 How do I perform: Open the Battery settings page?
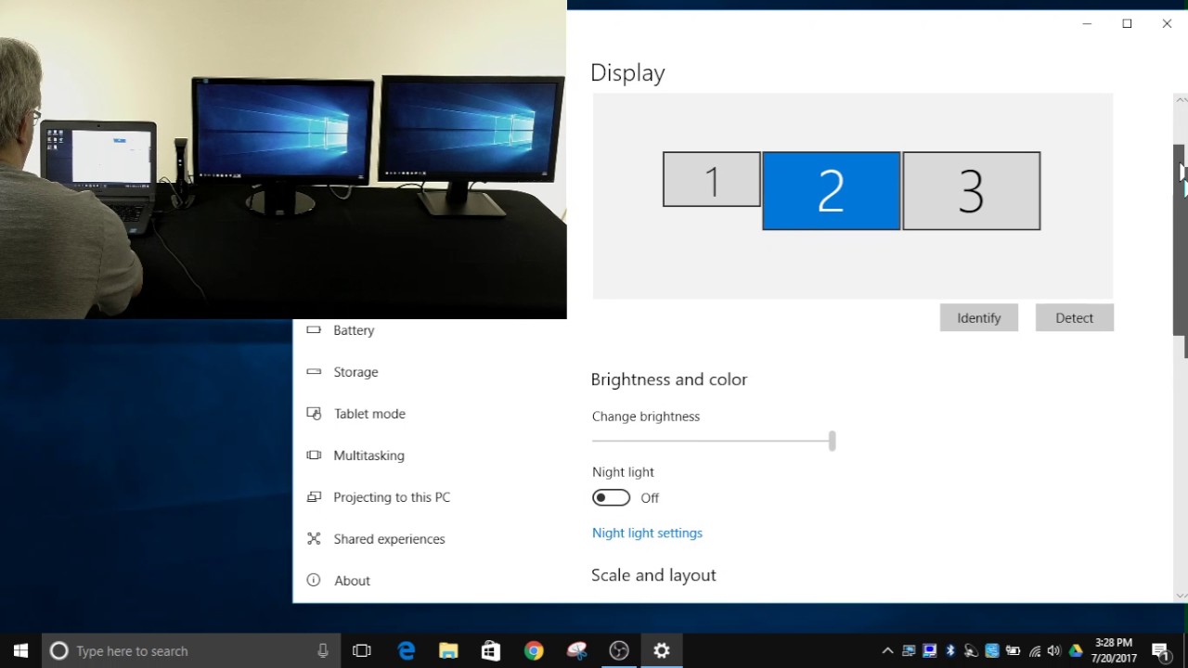354,330
